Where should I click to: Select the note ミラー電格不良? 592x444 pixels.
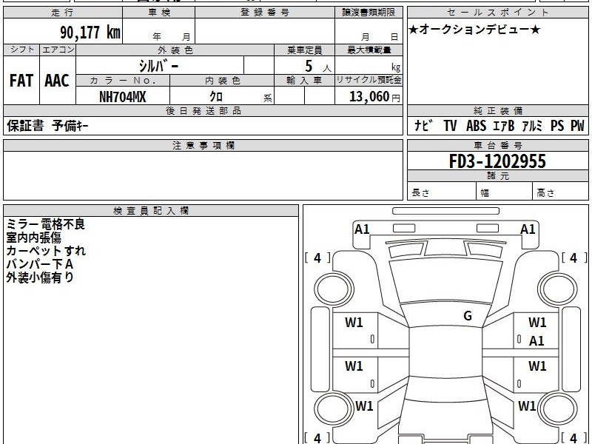point(45,224)
